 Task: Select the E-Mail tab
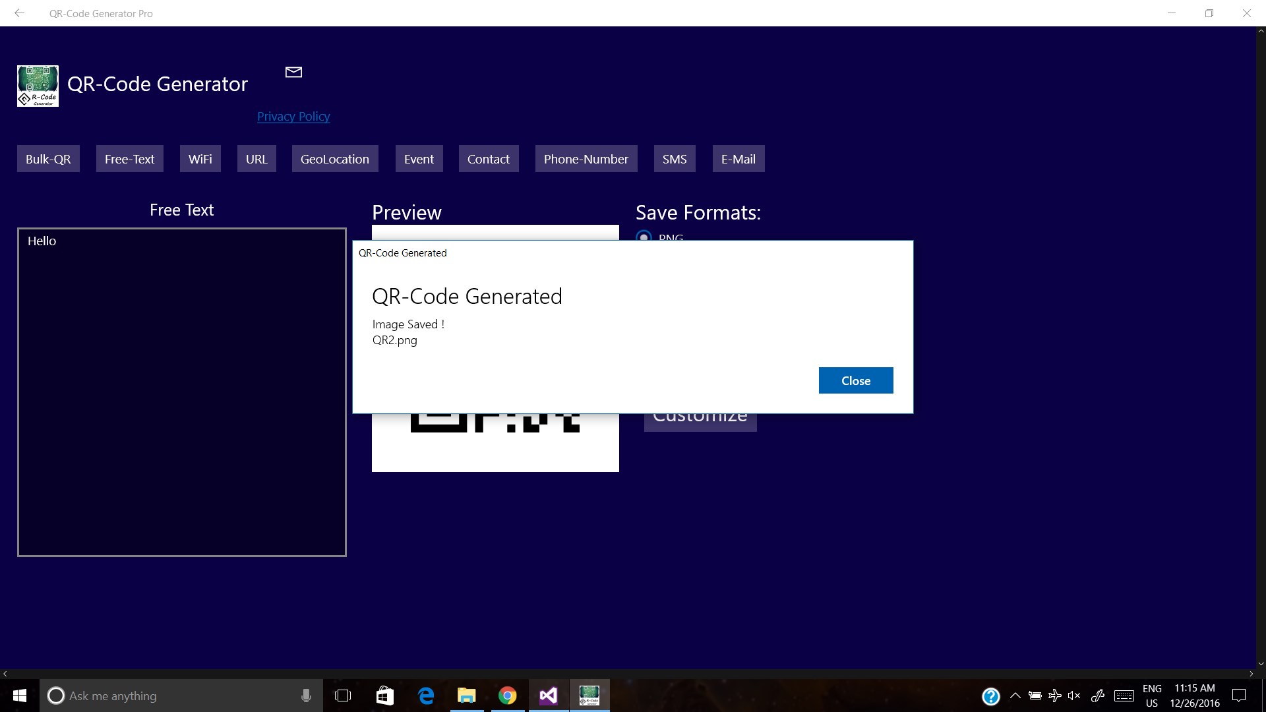point(738,159)
